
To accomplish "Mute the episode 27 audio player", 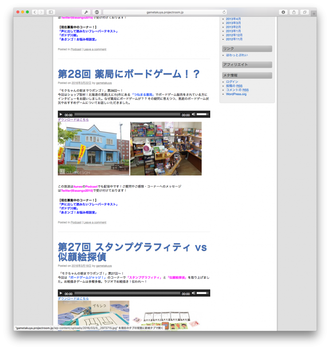I will 193,293.
